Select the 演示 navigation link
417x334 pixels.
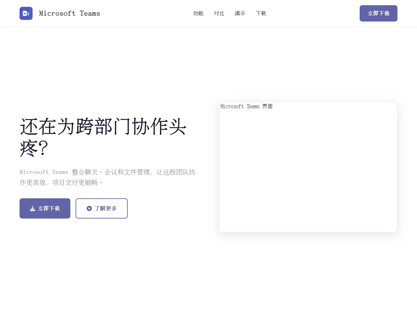pos(240,13)
